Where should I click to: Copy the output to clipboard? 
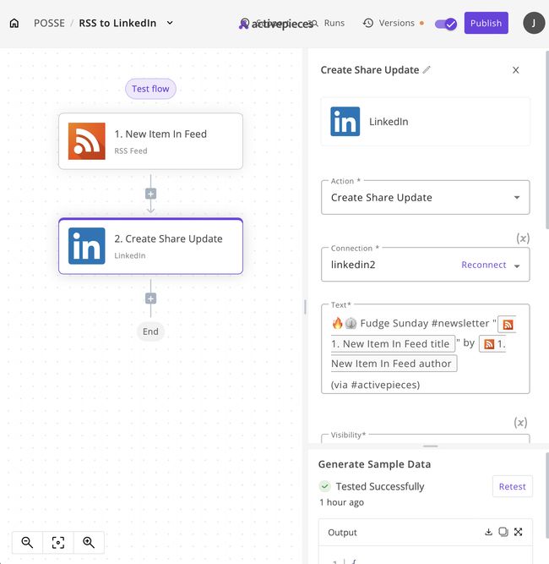tap(503, 532)
